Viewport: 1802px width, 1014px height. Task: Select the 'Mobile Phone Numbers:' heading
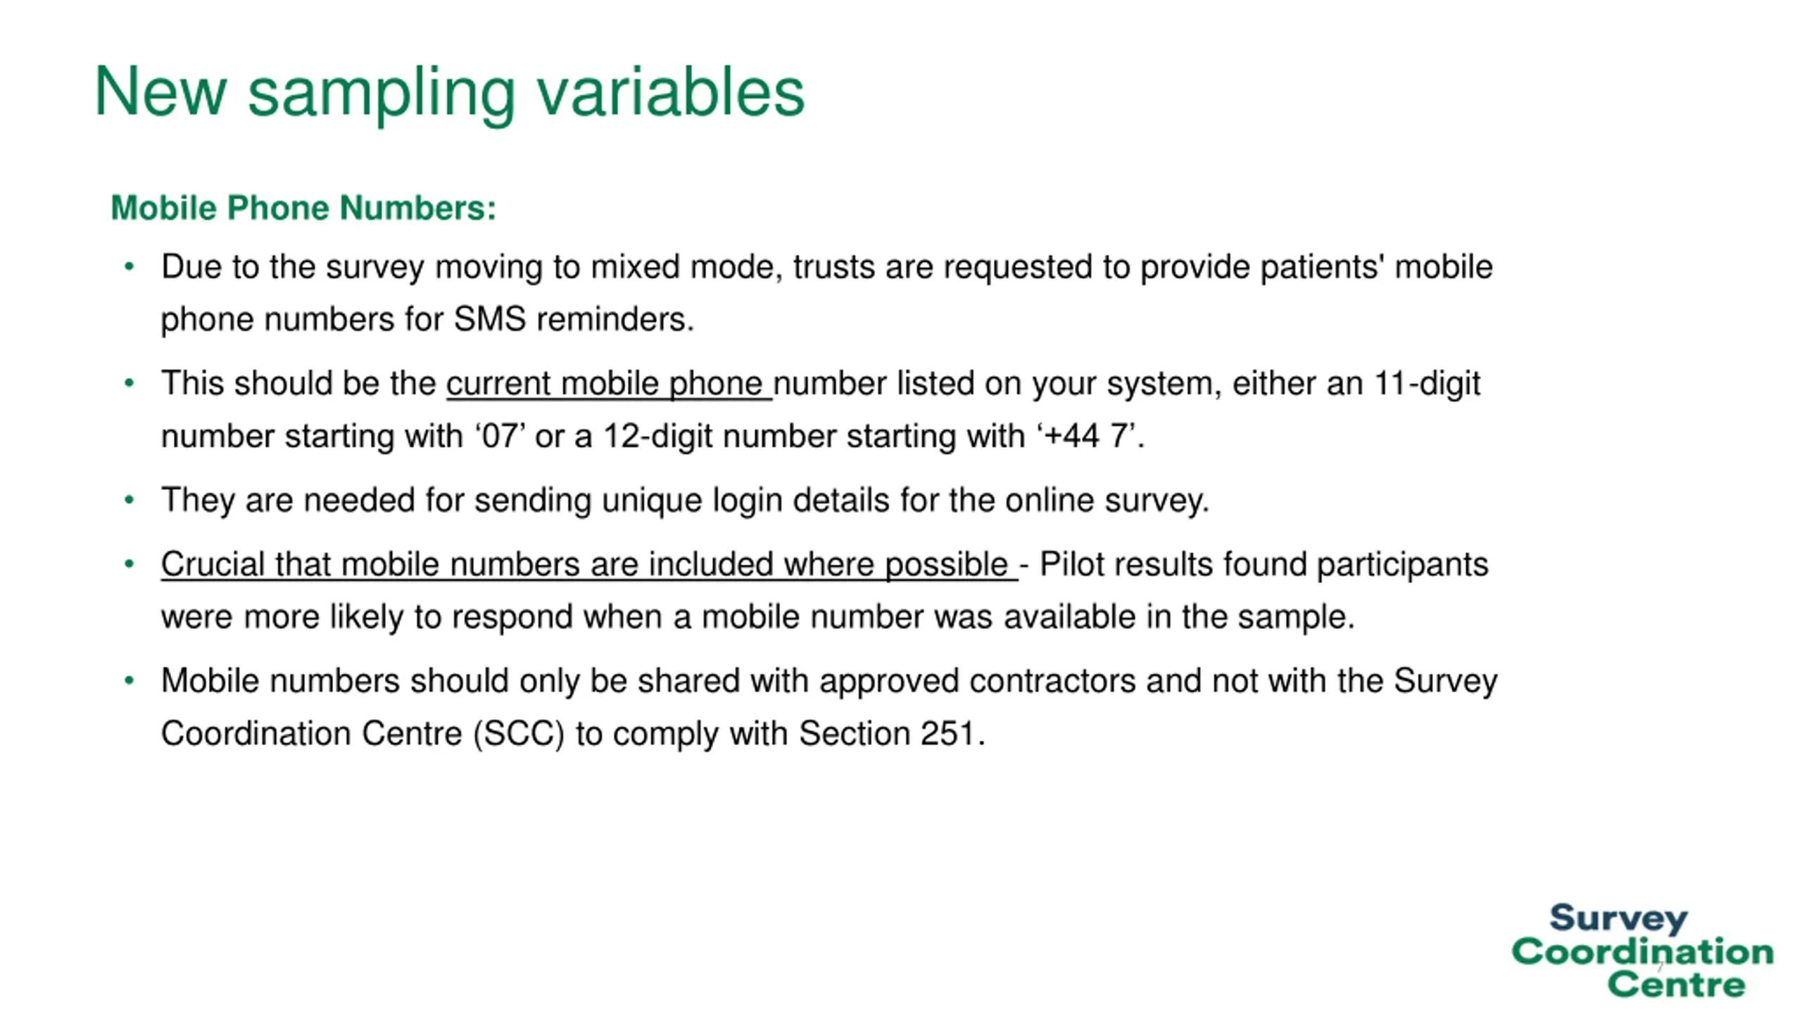(303, 208)
